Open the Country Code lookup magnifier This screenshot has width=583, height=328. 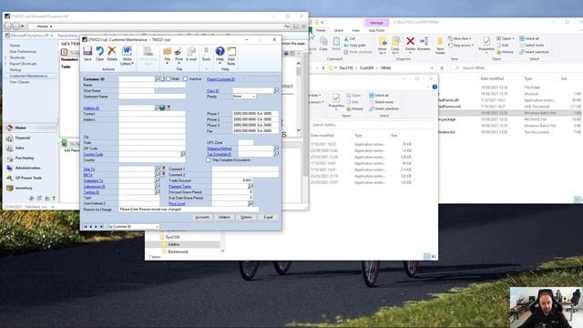point(183,154)
